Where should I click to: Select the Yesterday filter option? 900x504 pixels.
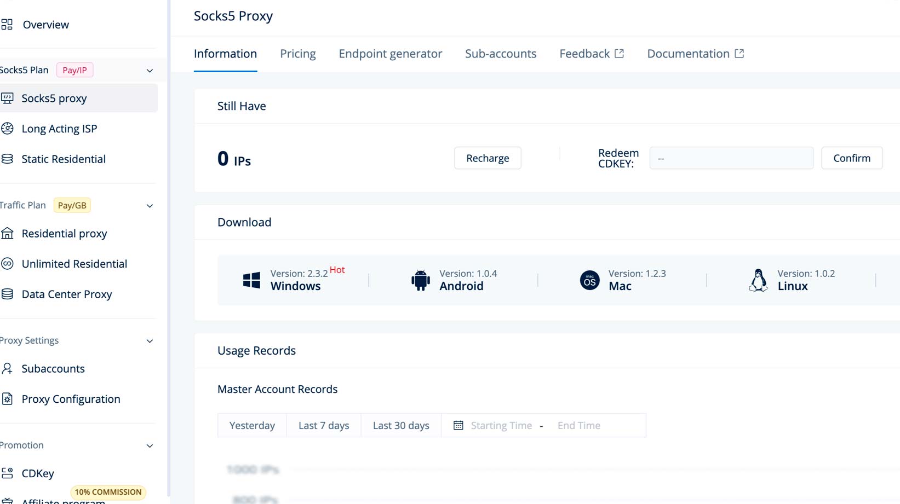click(252, 425)
